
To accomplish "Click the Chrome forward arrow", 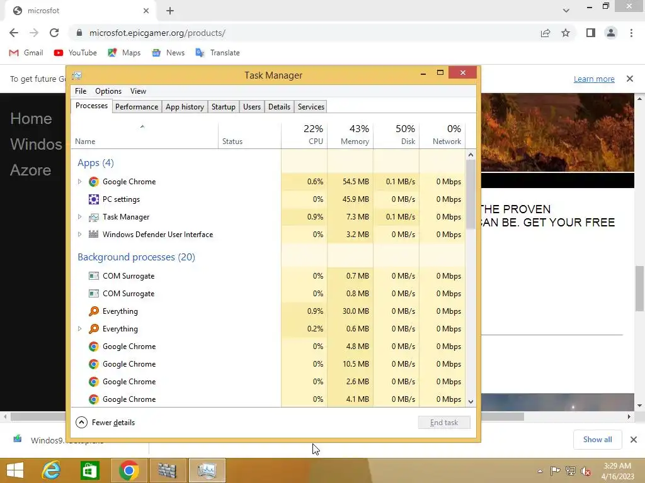I will [34, 33].
